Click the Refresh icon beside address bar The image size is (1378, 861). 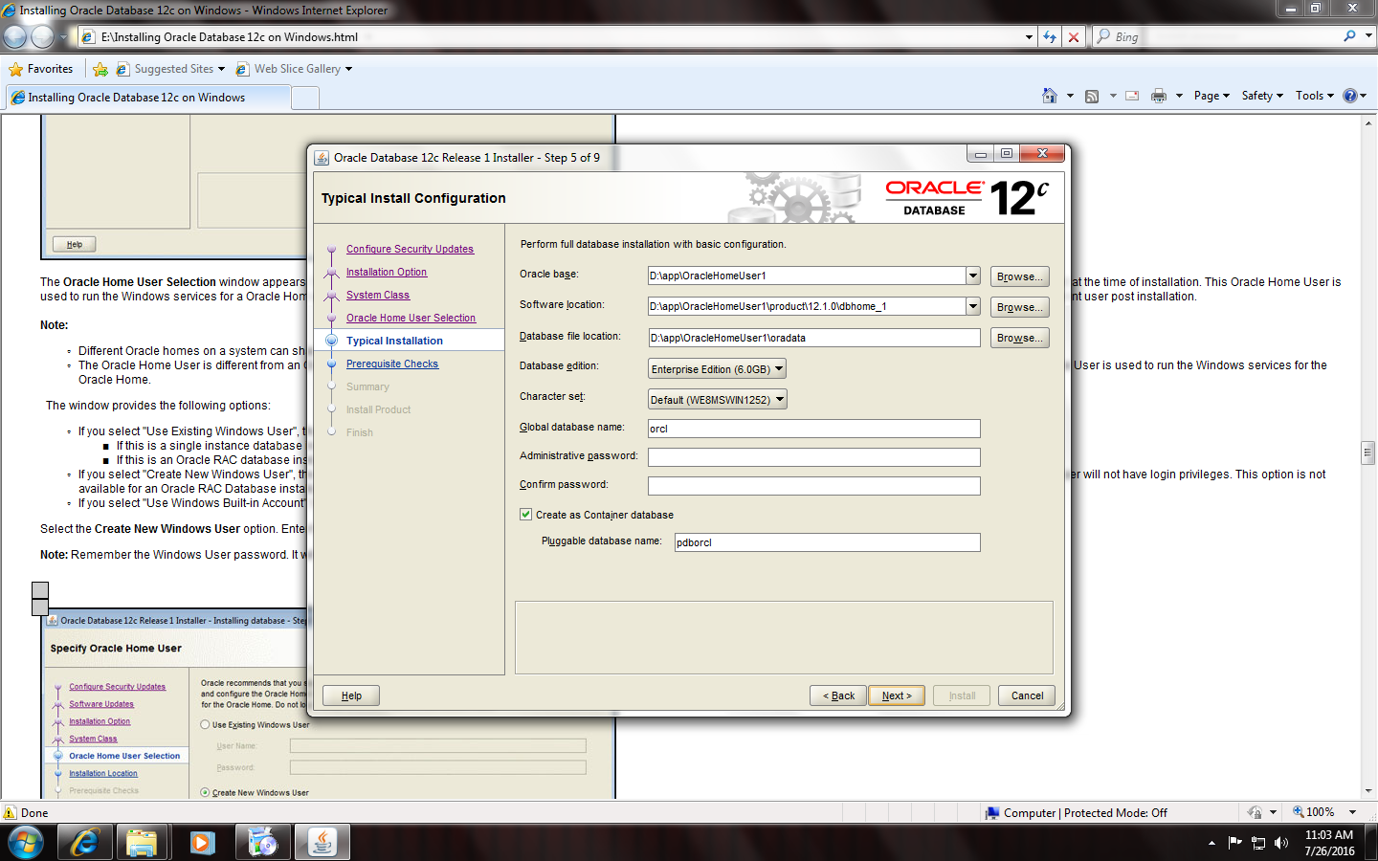(1050, 37)
